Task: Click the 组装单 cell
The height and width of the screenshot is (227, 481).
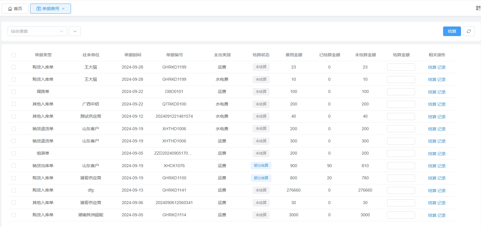Action: [43, 153]
